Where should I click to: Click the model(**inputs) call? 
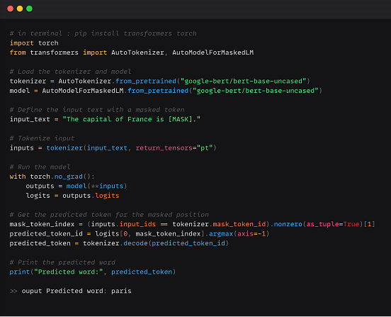click(96, 186)
